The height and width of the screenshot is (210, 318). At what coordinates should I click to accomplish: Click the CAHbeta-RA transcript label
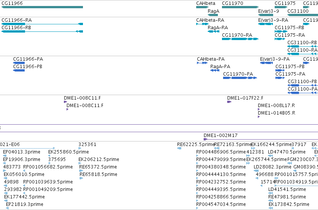point(210,20)
